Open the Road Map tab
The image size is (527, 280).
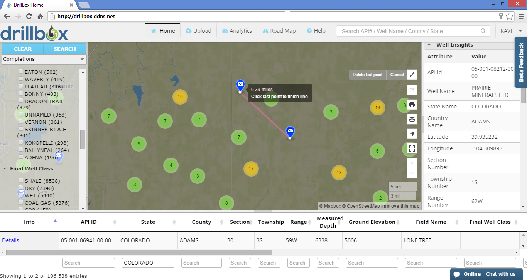(x=279, y=31)
